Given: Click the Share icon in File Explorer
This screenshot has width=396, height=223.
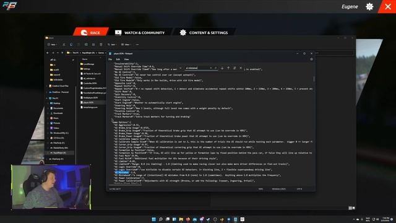Looking at the screenshot, I should pyautogui.click(x=93, y=45).
